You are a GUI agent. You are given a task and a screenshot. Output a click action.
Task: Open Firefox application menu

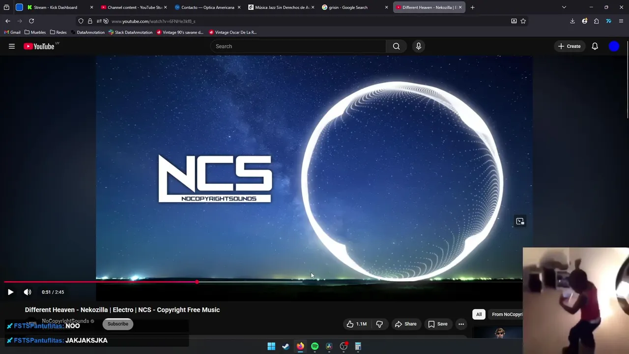pyautogui.click(x=621, y=21)
